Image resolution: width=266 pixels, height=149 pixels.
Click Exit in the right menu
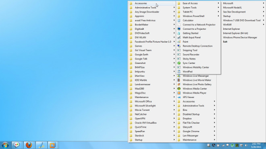tap(225, 42)
